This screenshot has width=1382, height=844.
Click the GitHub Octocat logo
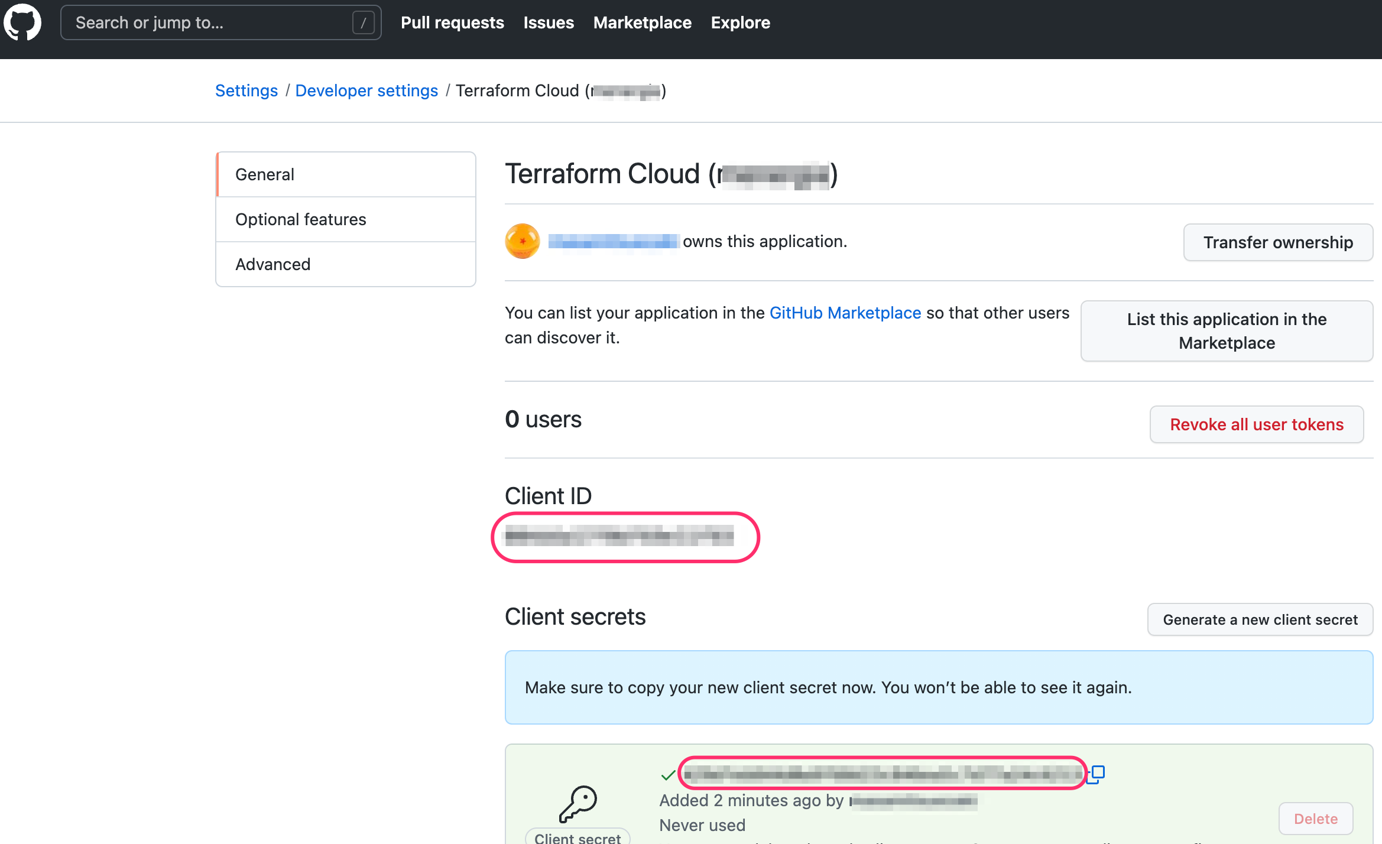(x=22, y=22)
